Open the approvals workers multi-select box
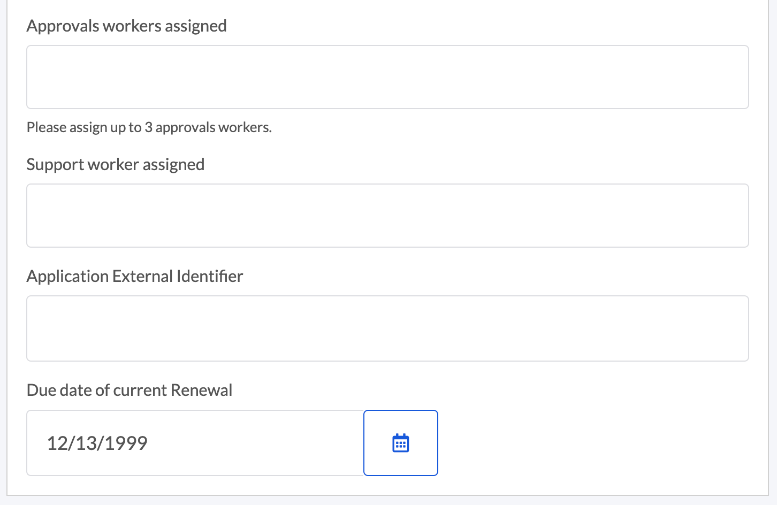The width and height of the screenshot is (777, 505). coord(387,77)
